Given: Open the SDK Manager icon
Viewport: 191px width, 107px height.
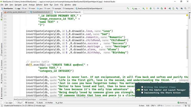Looking at the screenshot, I should [x=177, y=8].
